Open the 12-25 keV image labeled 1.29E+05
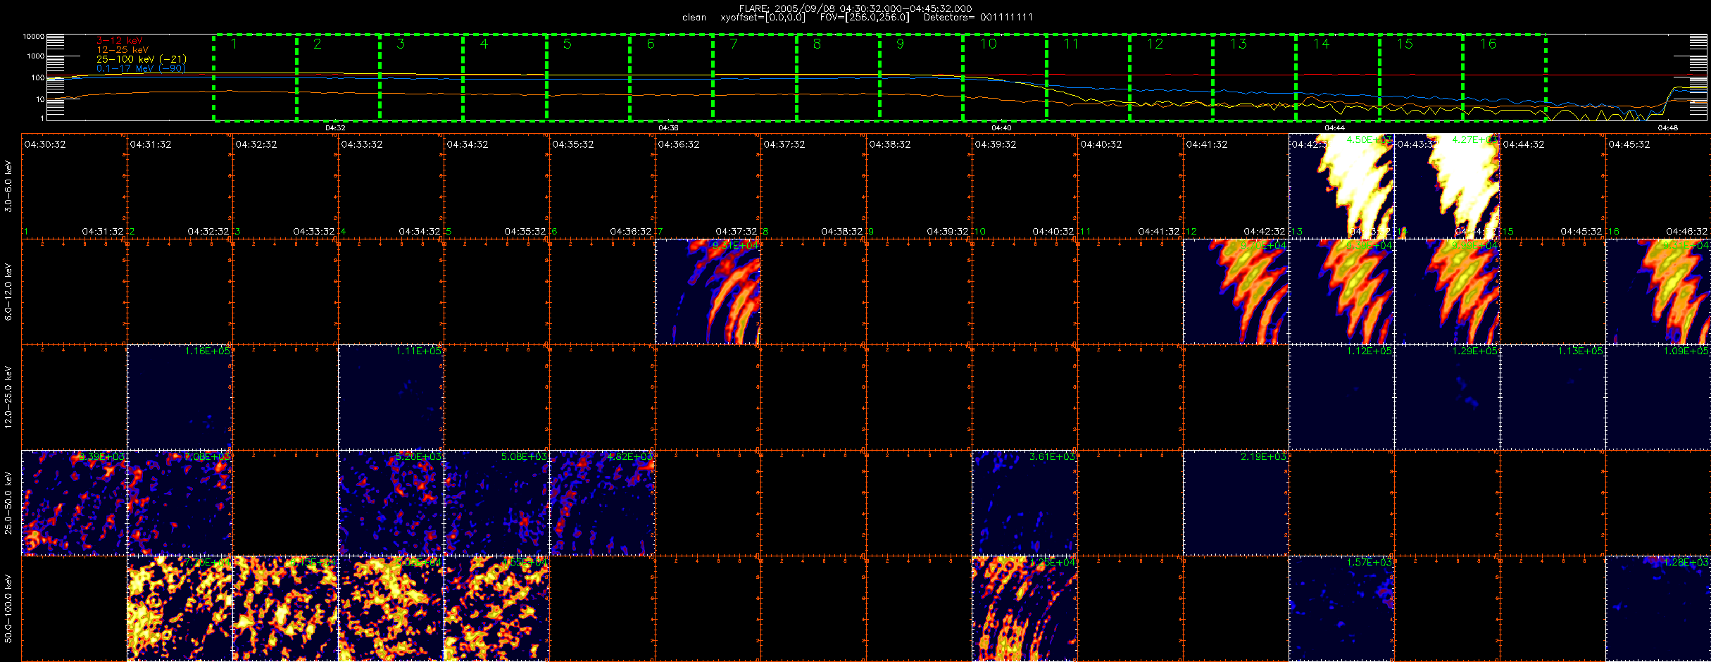 [x=1448, y=397]
